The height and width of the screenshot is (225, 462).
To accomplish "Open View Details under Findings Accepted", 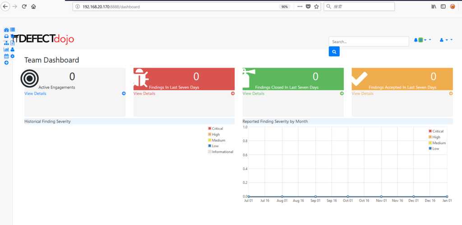I will [362, 93].
